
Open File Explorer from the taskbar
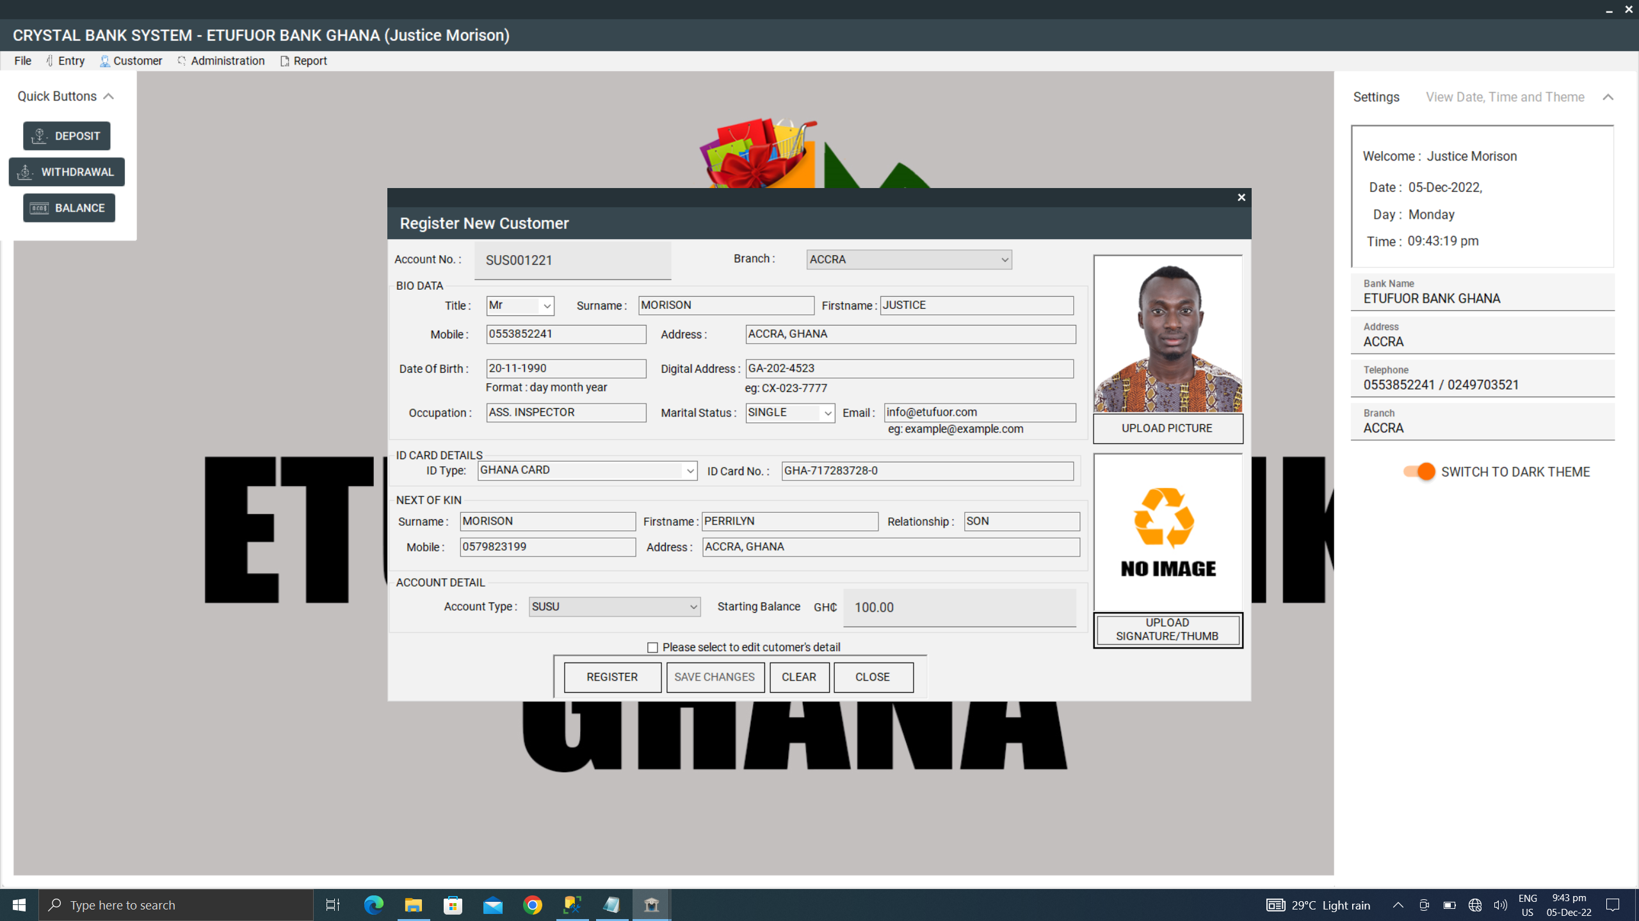[413, 905]
